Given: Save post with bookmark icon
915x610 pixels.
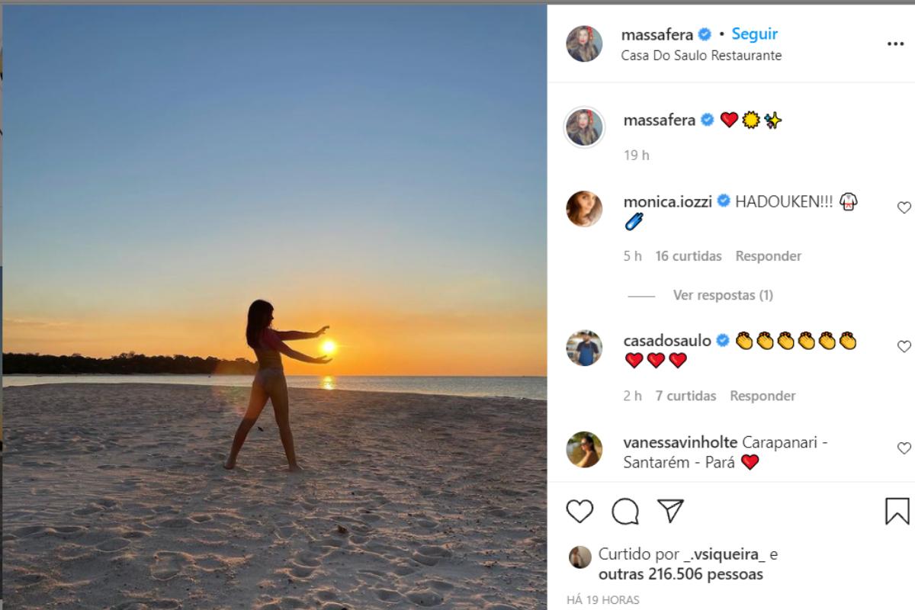Looking at the screenshot, I should coord(897,511).
